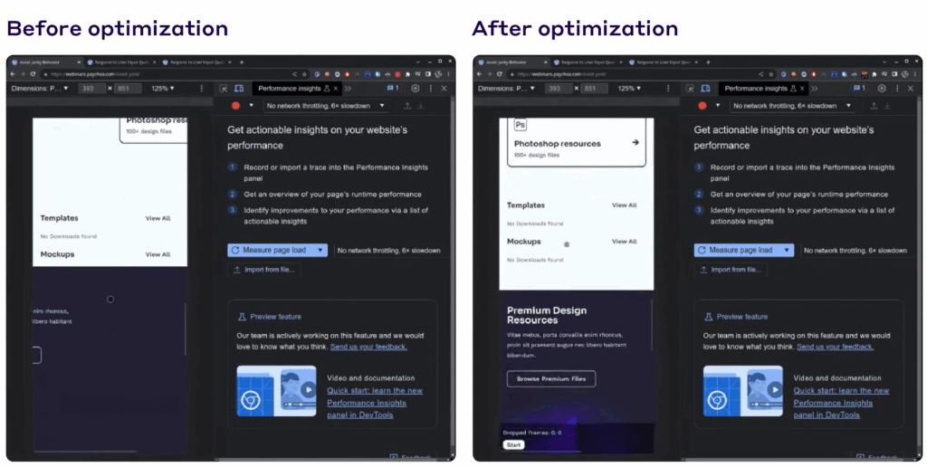Image resolution: width=927 pixels, height=467 pixels.
Task: Click the red record button in After screenshot
Action: click(702, 106)
